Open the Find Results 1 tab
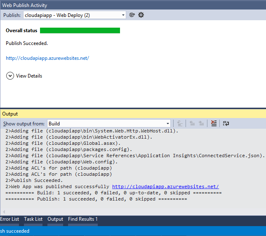 [x=83, y=219]
